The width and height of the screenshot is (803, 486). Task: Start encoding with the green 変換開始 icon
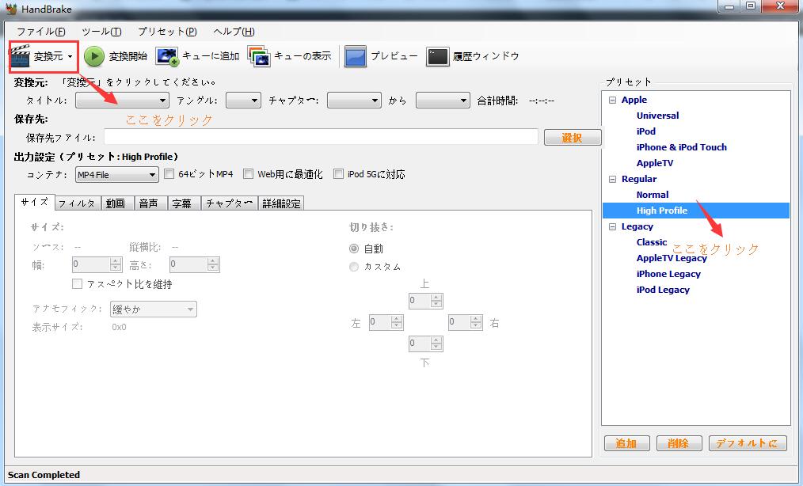coord(93,55)
